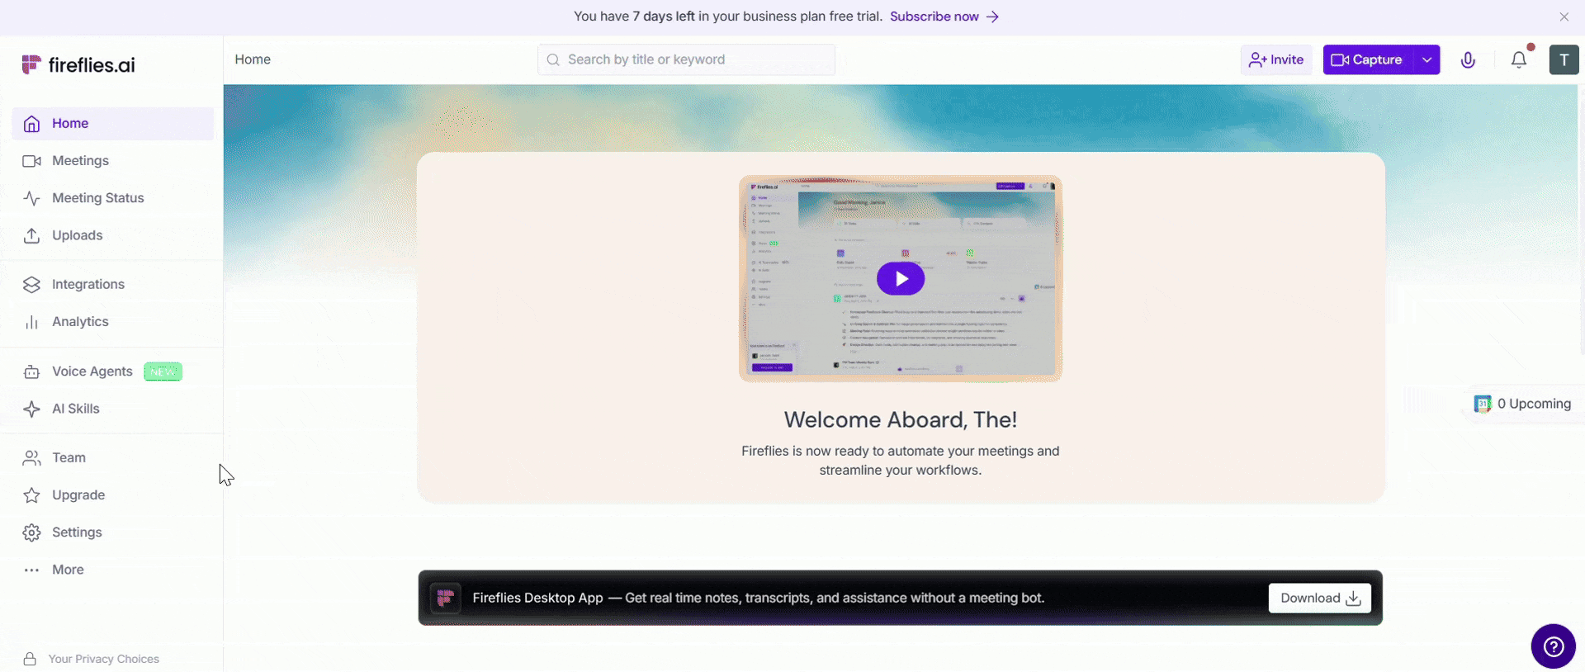Click the Analytics bar chart icon
1585x672 pixels.
click(31, 322)
